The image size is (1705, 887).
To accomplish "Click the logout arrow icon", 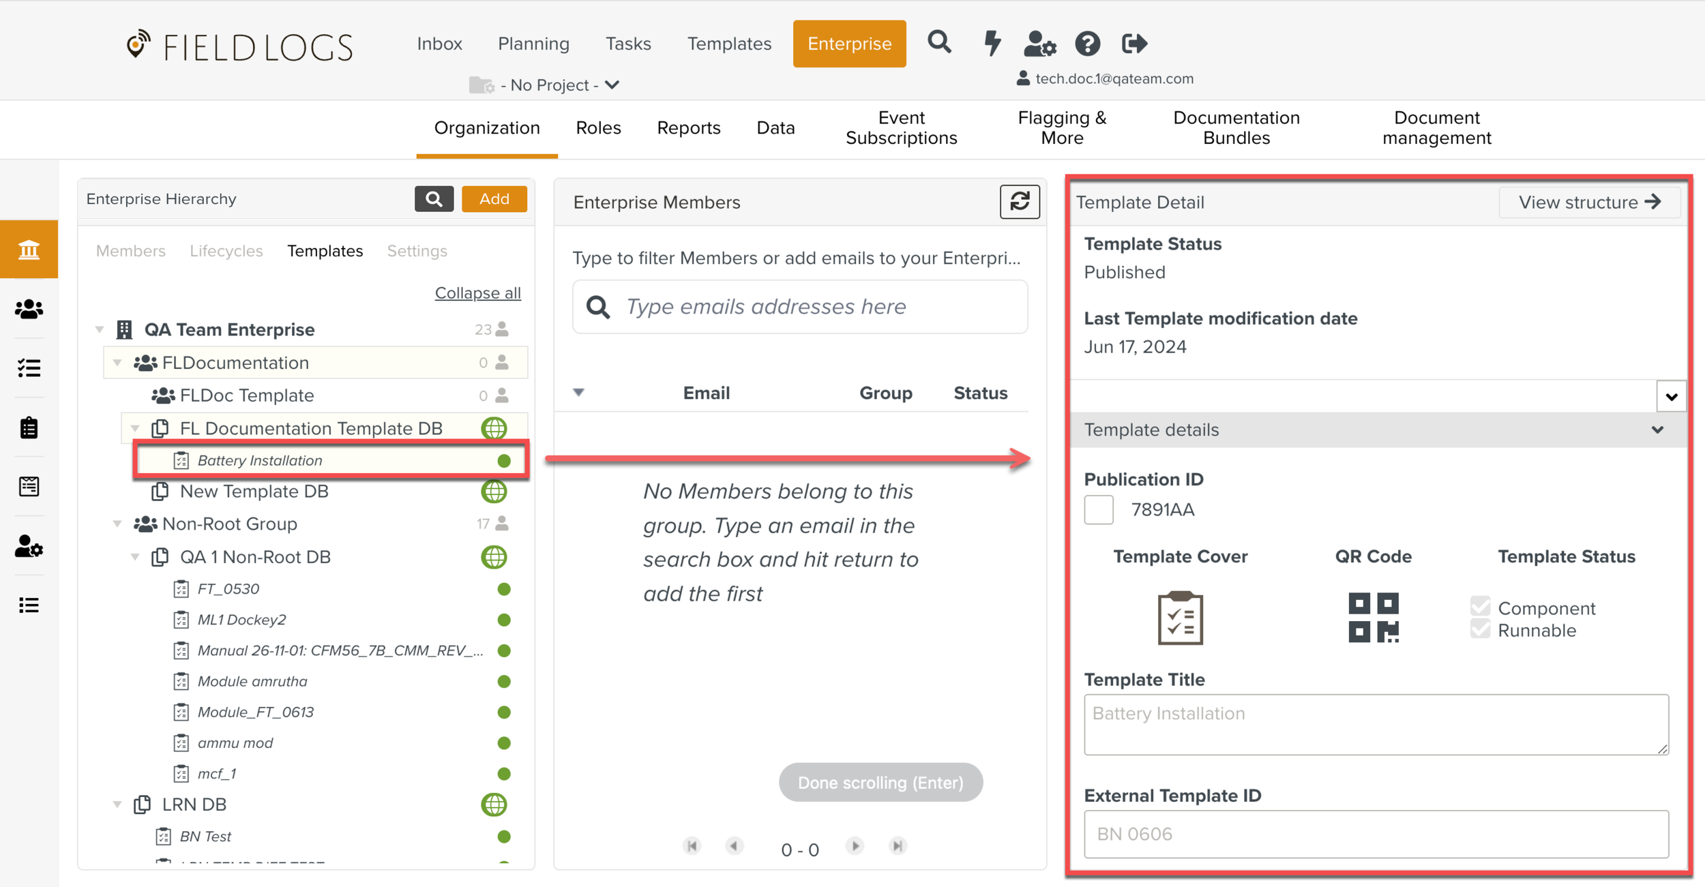I will [1134, 44].
